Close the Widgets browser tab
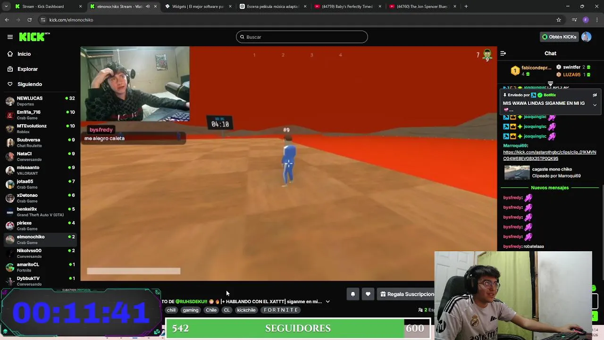 [230, 7]
